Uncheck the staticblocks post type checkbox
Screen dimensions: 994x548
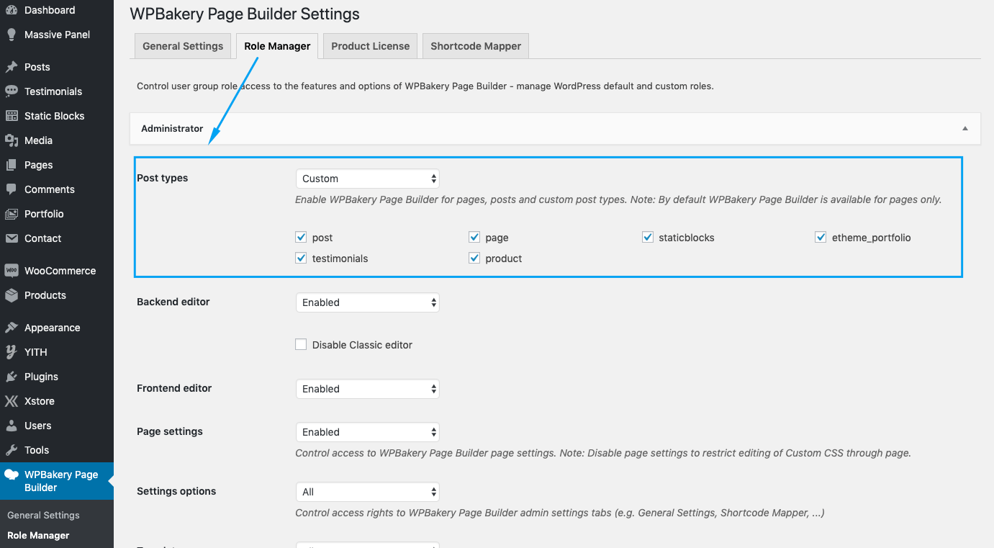(648, 237)
